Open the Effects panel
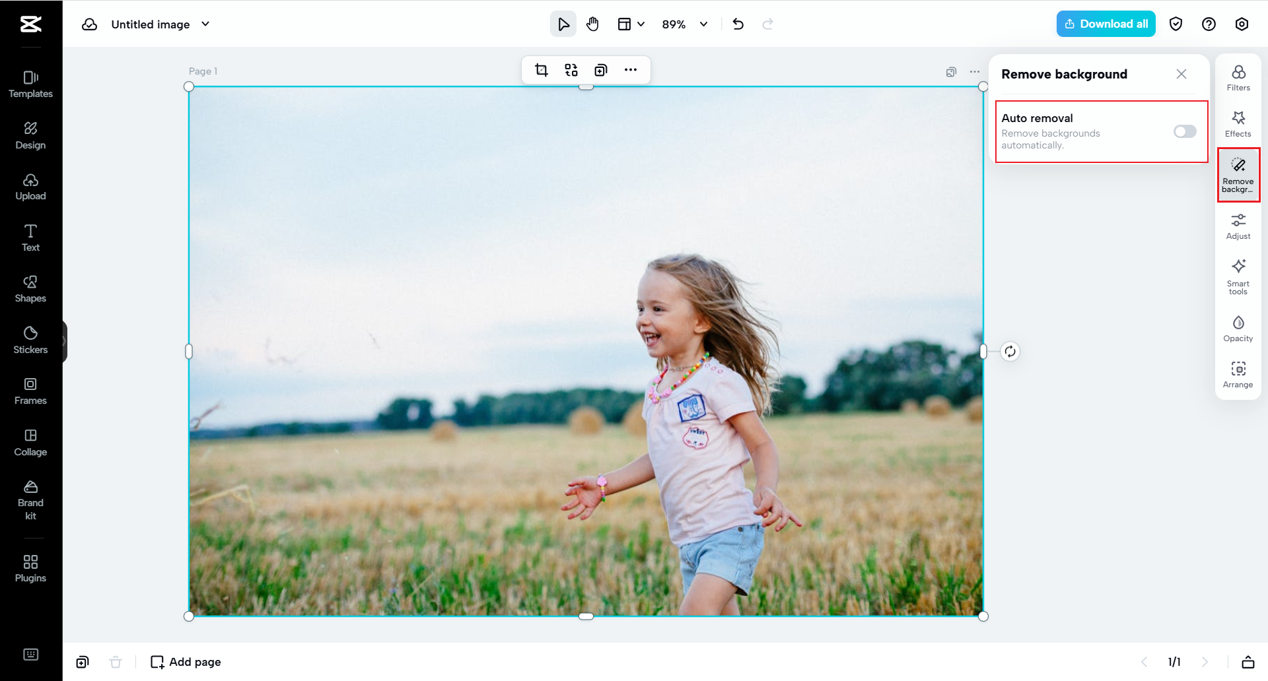Screen dimensions: 1268x681 (1238, 124)
